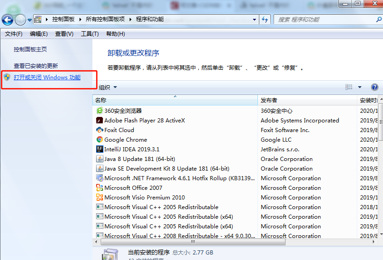The height and width of the screenshot is (260, 383).
Task: Click publisher Adobe Systems Incorporated cell
Action: [300, 121]
